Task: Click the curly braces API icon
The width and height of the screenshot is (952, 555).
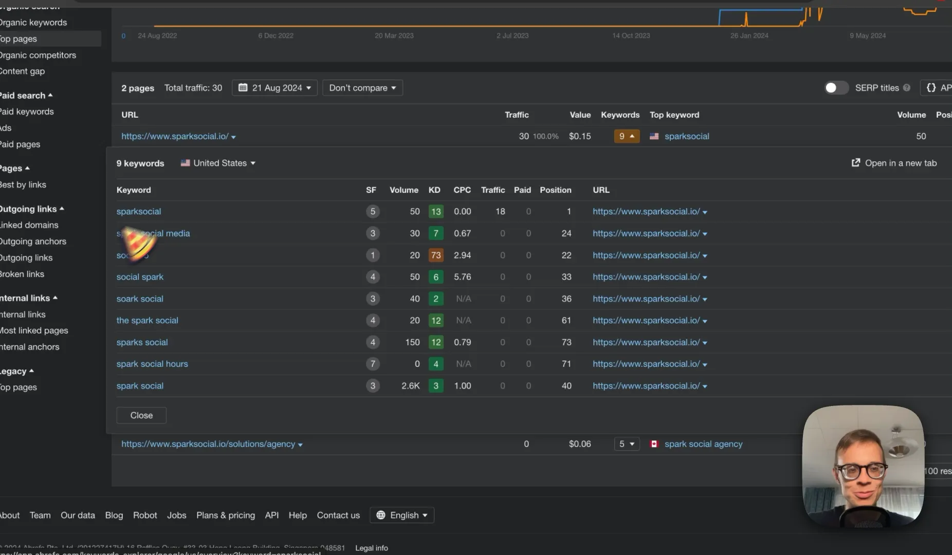Action: tap(931, 88)
